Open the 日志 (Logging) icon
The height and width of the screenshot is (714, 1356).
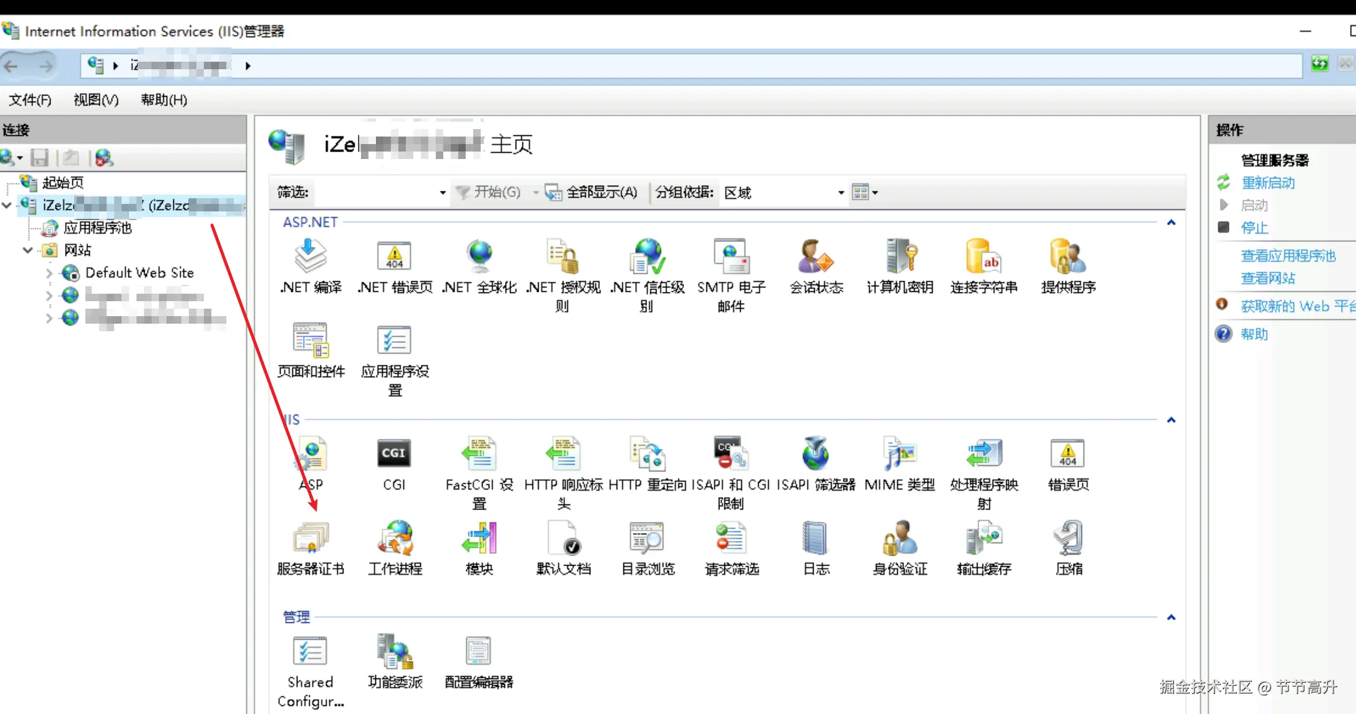coord(815,539)
